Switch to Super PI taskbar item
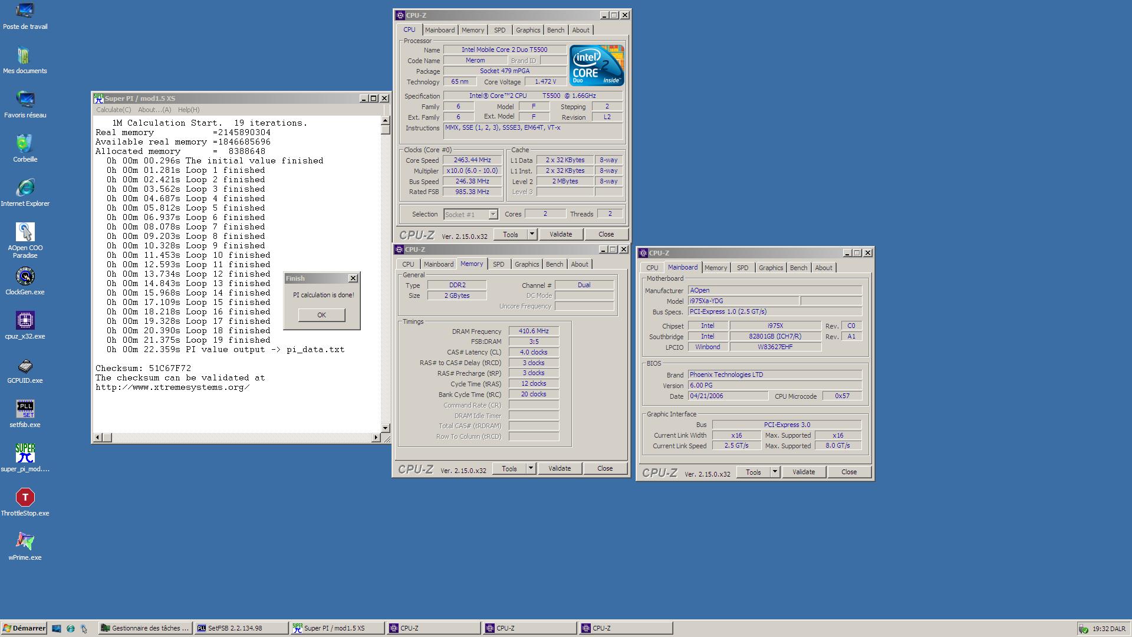This screenshot has width=1132, height=637. click(337, 628)
